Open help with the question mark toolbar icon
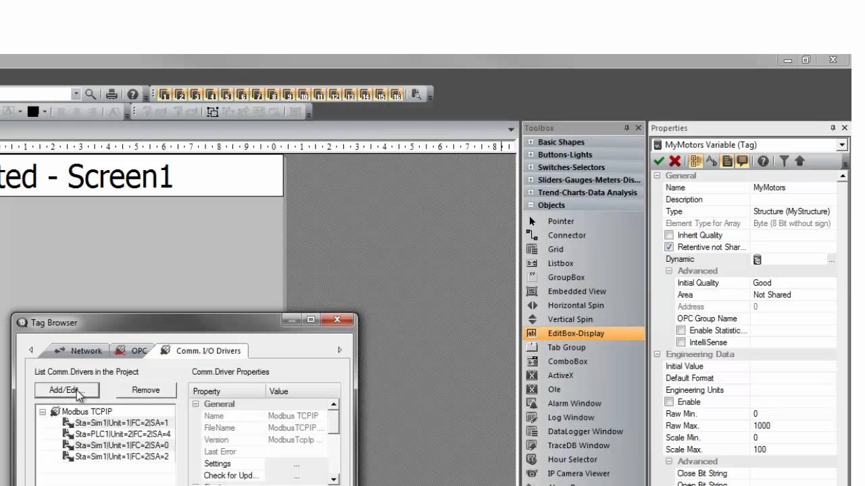 [133, 94]
